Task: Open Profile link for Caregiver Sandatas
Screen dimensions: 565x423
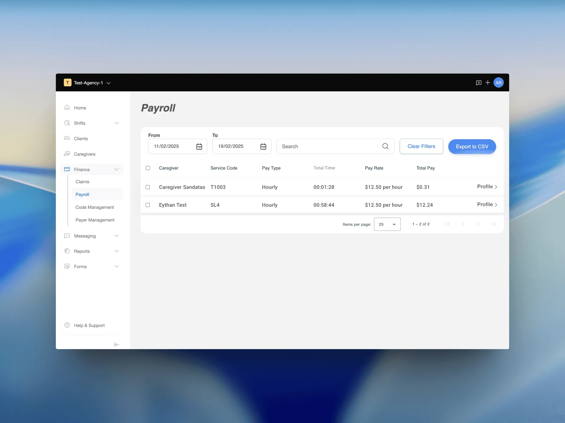Action: pyautogui.click(x=487, y=187)
